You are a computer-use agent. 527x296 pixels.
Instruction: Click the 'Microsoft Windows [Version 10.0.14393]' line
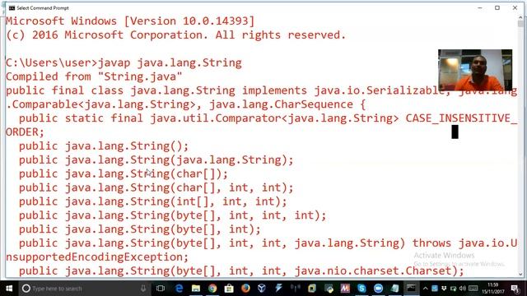pos(130,21)
